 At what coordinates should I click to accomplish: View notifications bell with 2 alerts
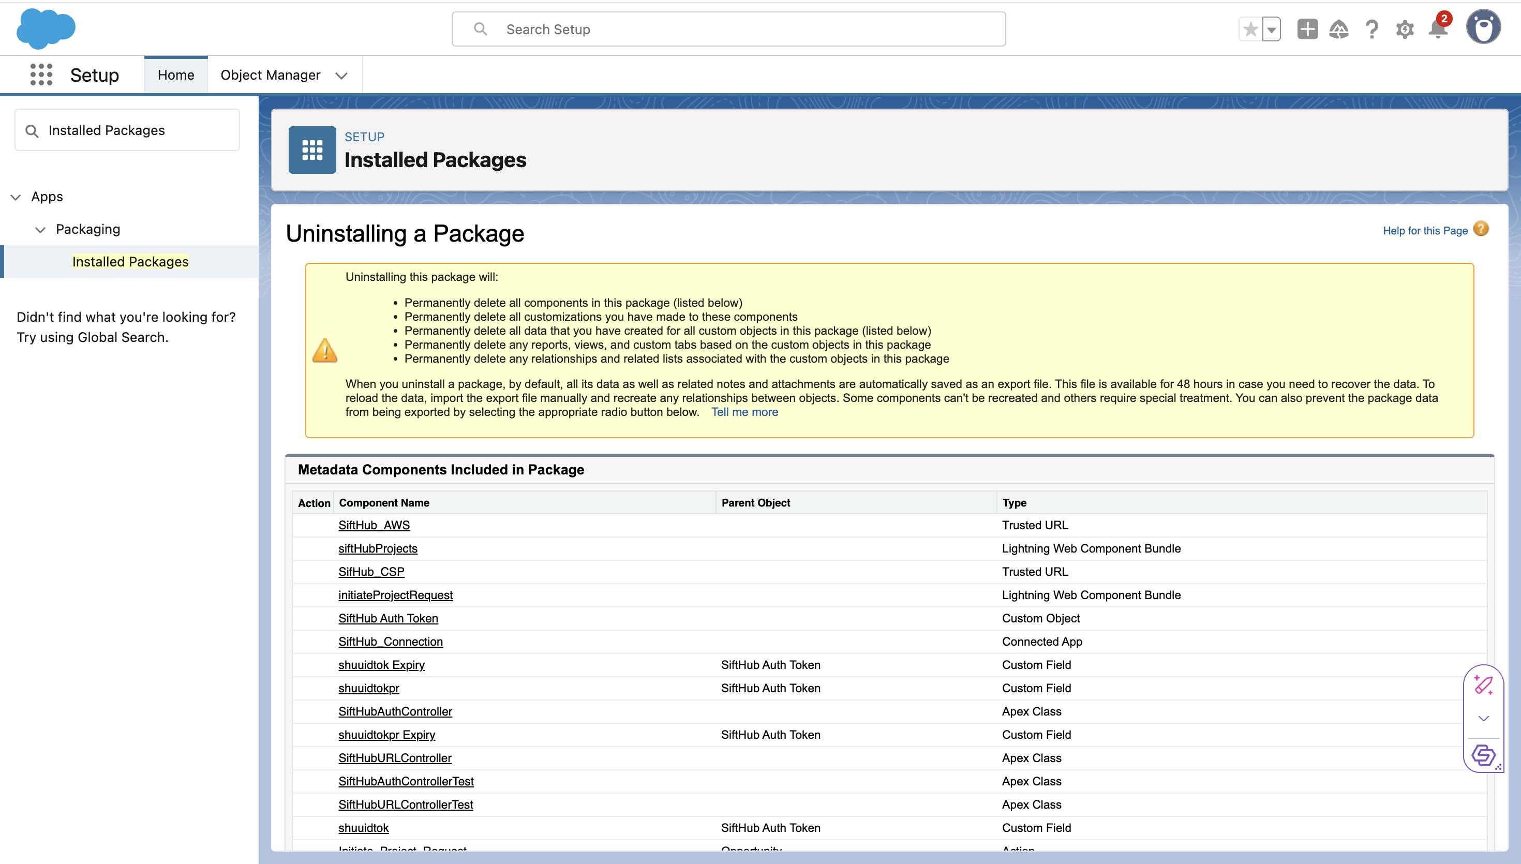click(x=1438, y=29)
